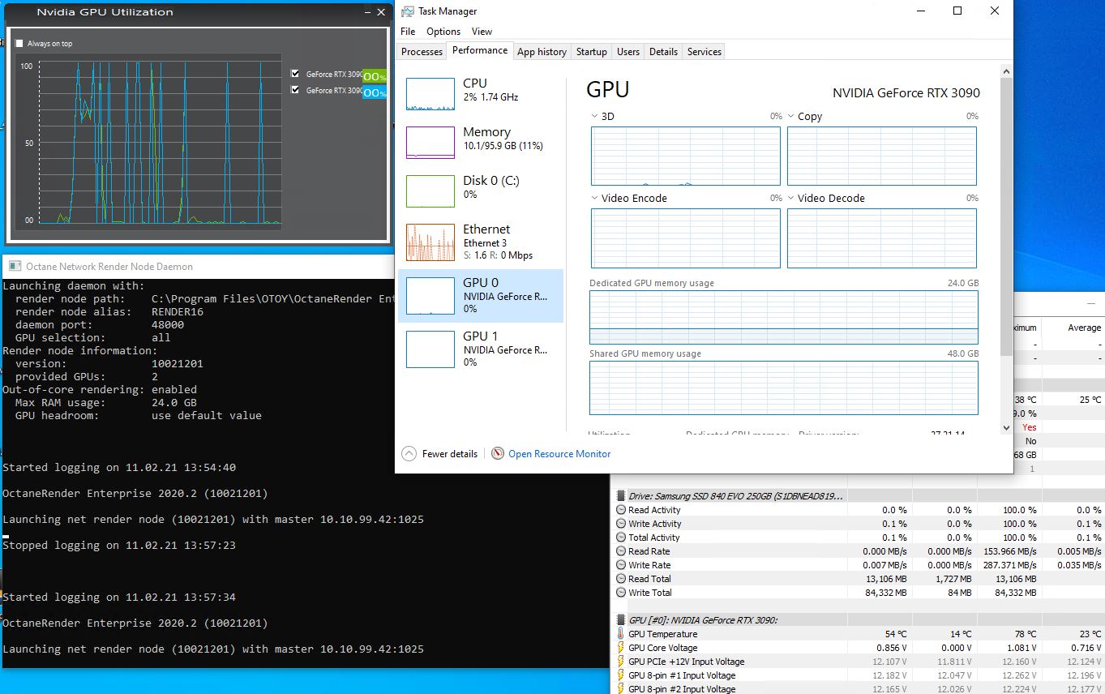This screenshot has height=694, width=1105.
Task: Click the lightning icon beside GPU PCIe +12V Input Voltage
Action: point(621,662)
